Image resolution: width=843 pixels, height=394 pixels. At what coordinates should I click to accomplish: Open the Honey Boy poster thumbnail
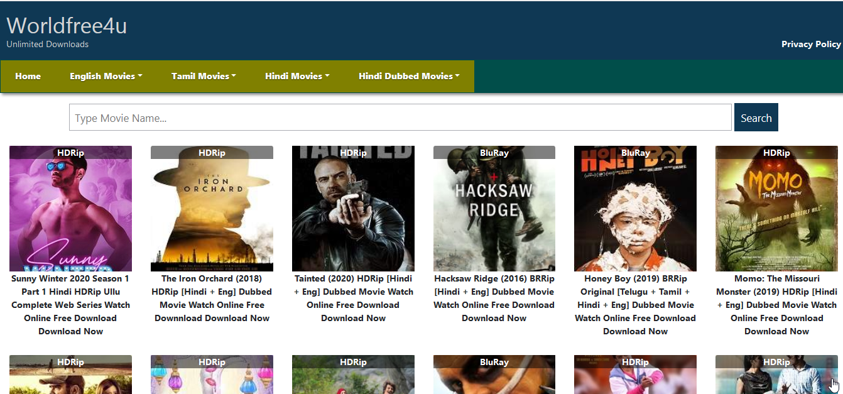click(x=635, y=209)
